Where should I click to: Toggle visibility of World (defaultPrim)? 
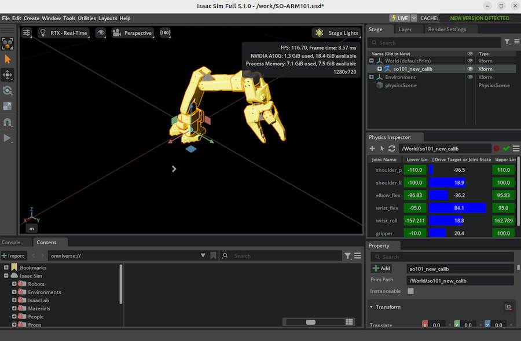point(470,61)
